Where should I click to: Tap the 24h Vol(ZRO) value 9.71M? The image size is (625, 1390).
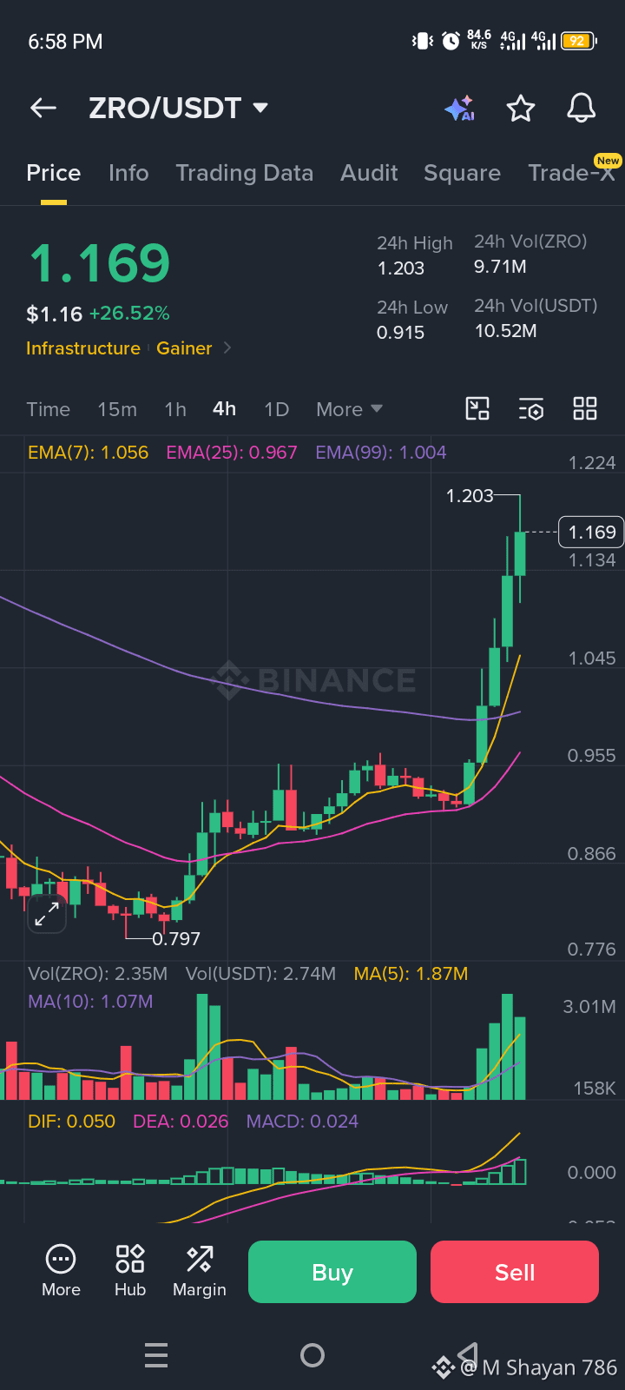click(x=500, y=267)
